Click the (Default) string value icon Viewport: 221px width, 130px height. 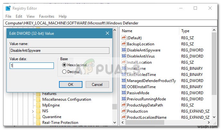click(123, 38)
